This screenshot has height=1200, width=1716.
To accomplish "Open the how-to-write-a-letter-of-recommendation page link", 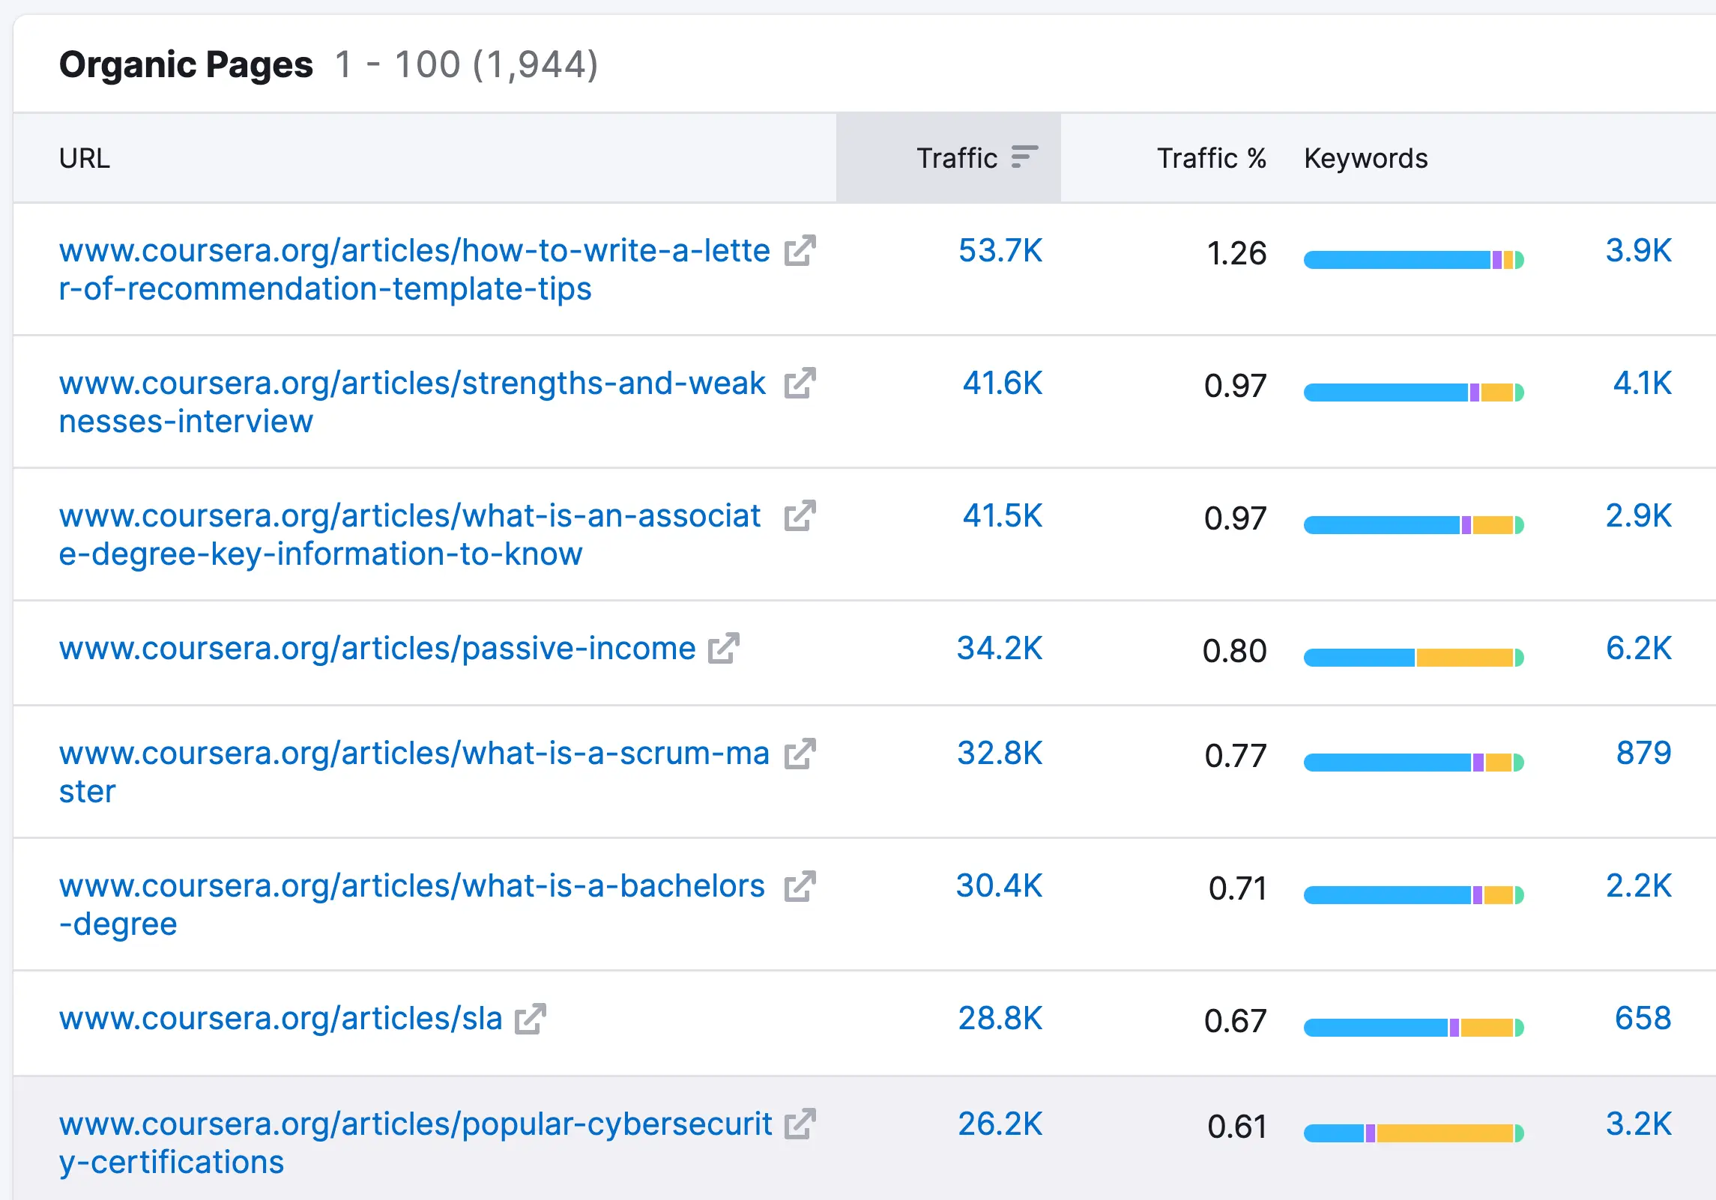I will tap(414, 270).
